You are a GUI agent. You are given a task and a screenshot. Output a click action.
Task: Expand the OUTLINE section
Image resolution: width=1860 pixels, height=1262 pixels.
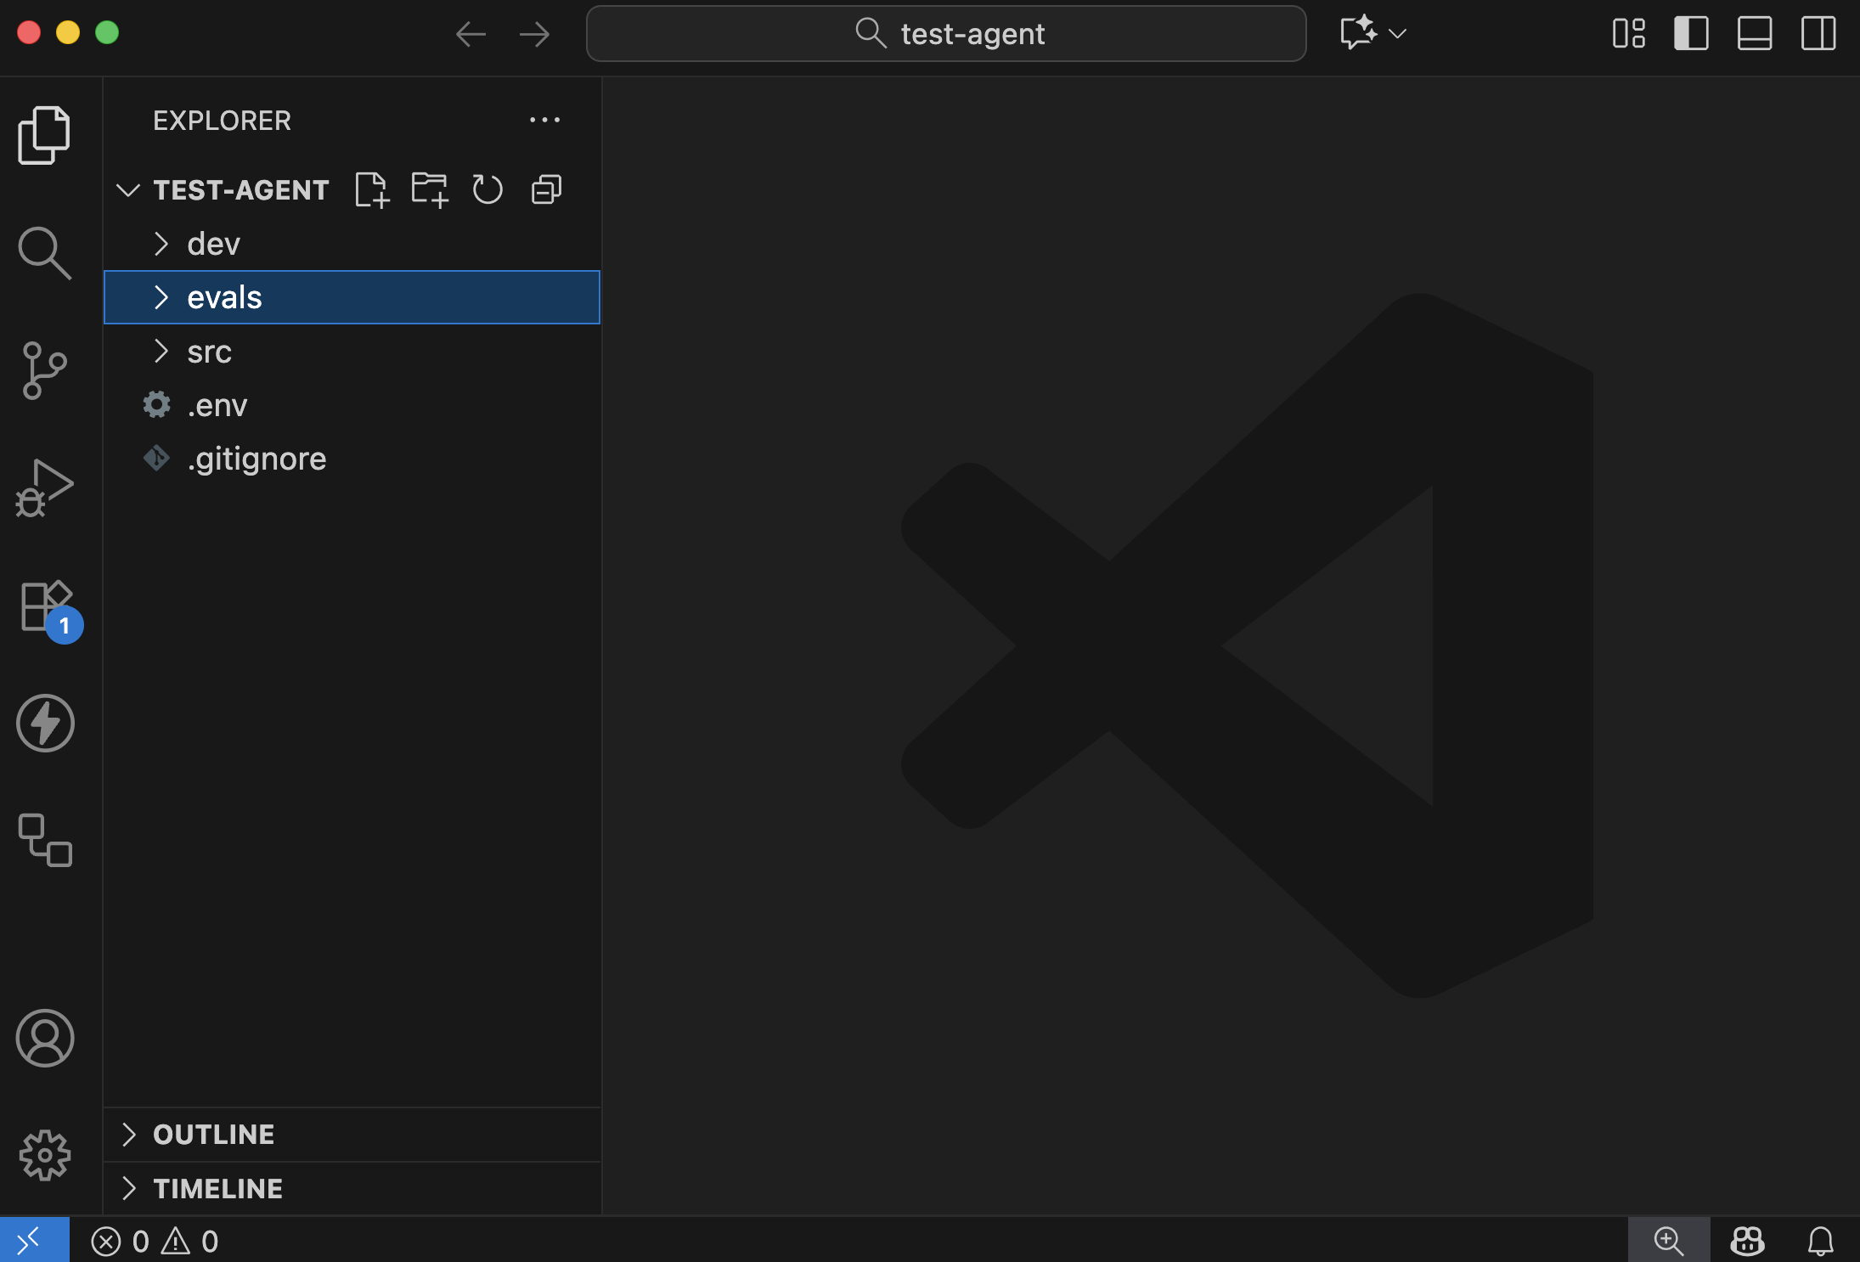(x=214, y=1135)
